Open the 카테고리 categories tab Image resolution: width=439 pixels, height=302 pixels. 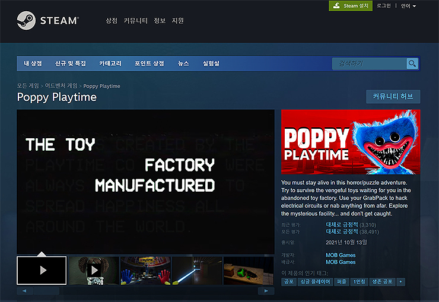coord(110,63)
